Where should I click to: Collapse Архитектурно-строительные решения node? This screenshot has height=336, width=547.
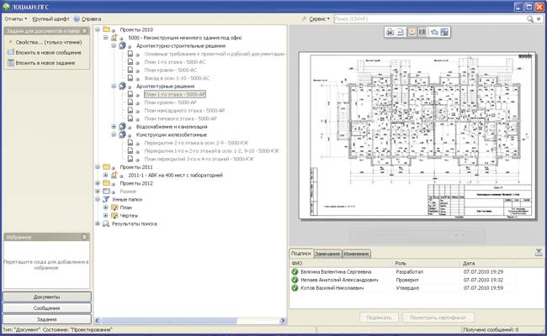114,45
